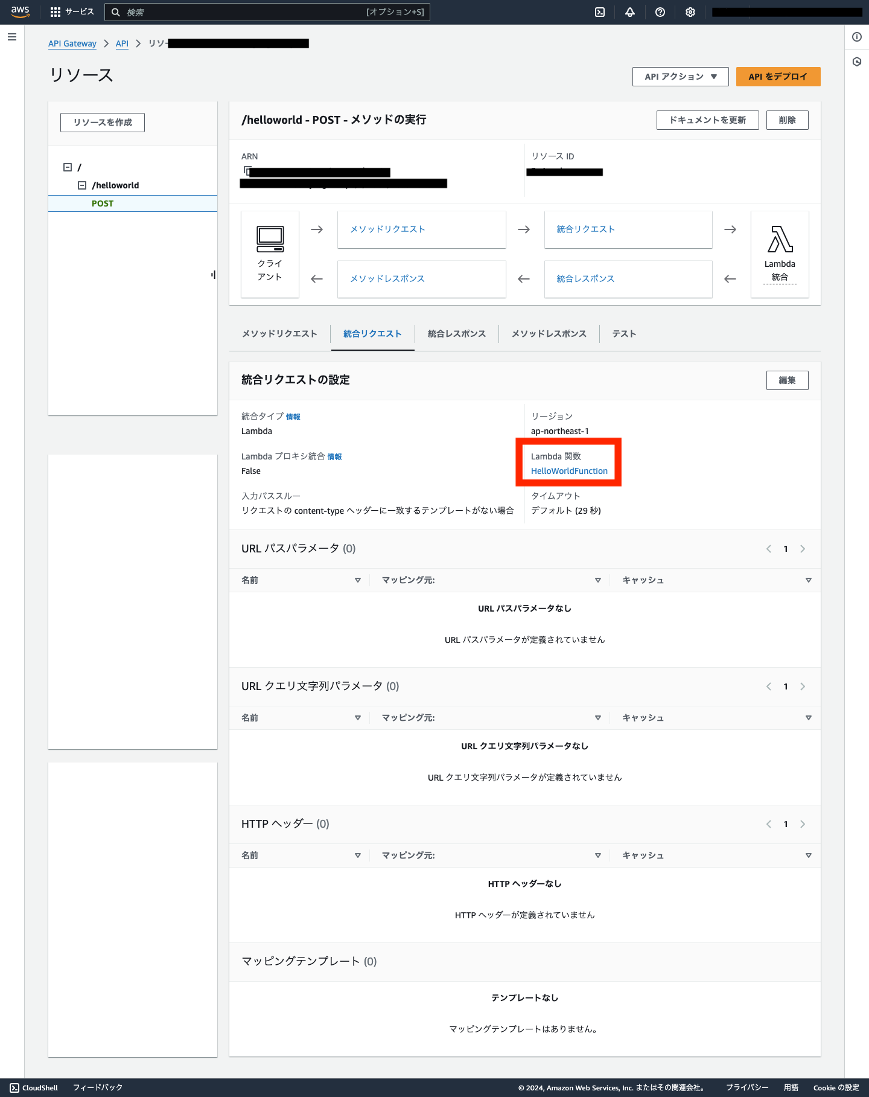Open CloudShell icon in top navigation bar
Viewport: 869px width, 1097px height.
pos(600,12)
